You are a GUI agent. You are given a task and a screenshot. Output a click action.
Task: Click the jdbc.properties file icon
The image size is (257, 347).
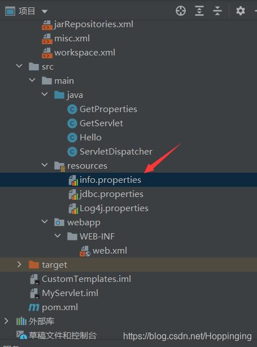pos(73,195)
